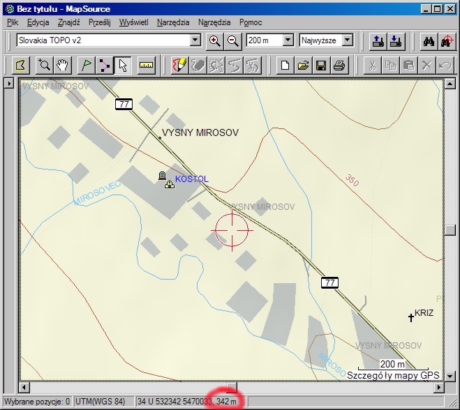Image resolution: width=460 pixels, height=410 pixels.
Task: Click the Save floppy disk icon
Action: [x=322, y=65]
